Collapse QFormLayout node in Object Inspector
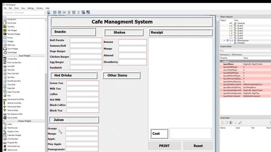271x152 pixels. click(224, 41)
